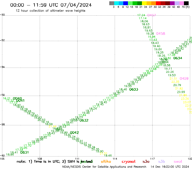Click the wave height value 16.94
The width and height of the screenshot is (192, 169).
[x=152, y=37]
